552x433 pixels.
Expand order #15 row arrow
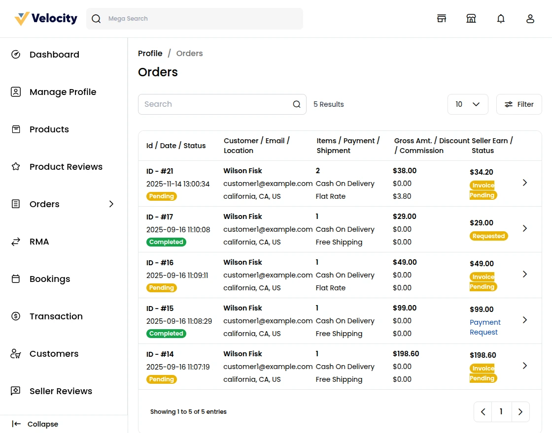point(525,320)
